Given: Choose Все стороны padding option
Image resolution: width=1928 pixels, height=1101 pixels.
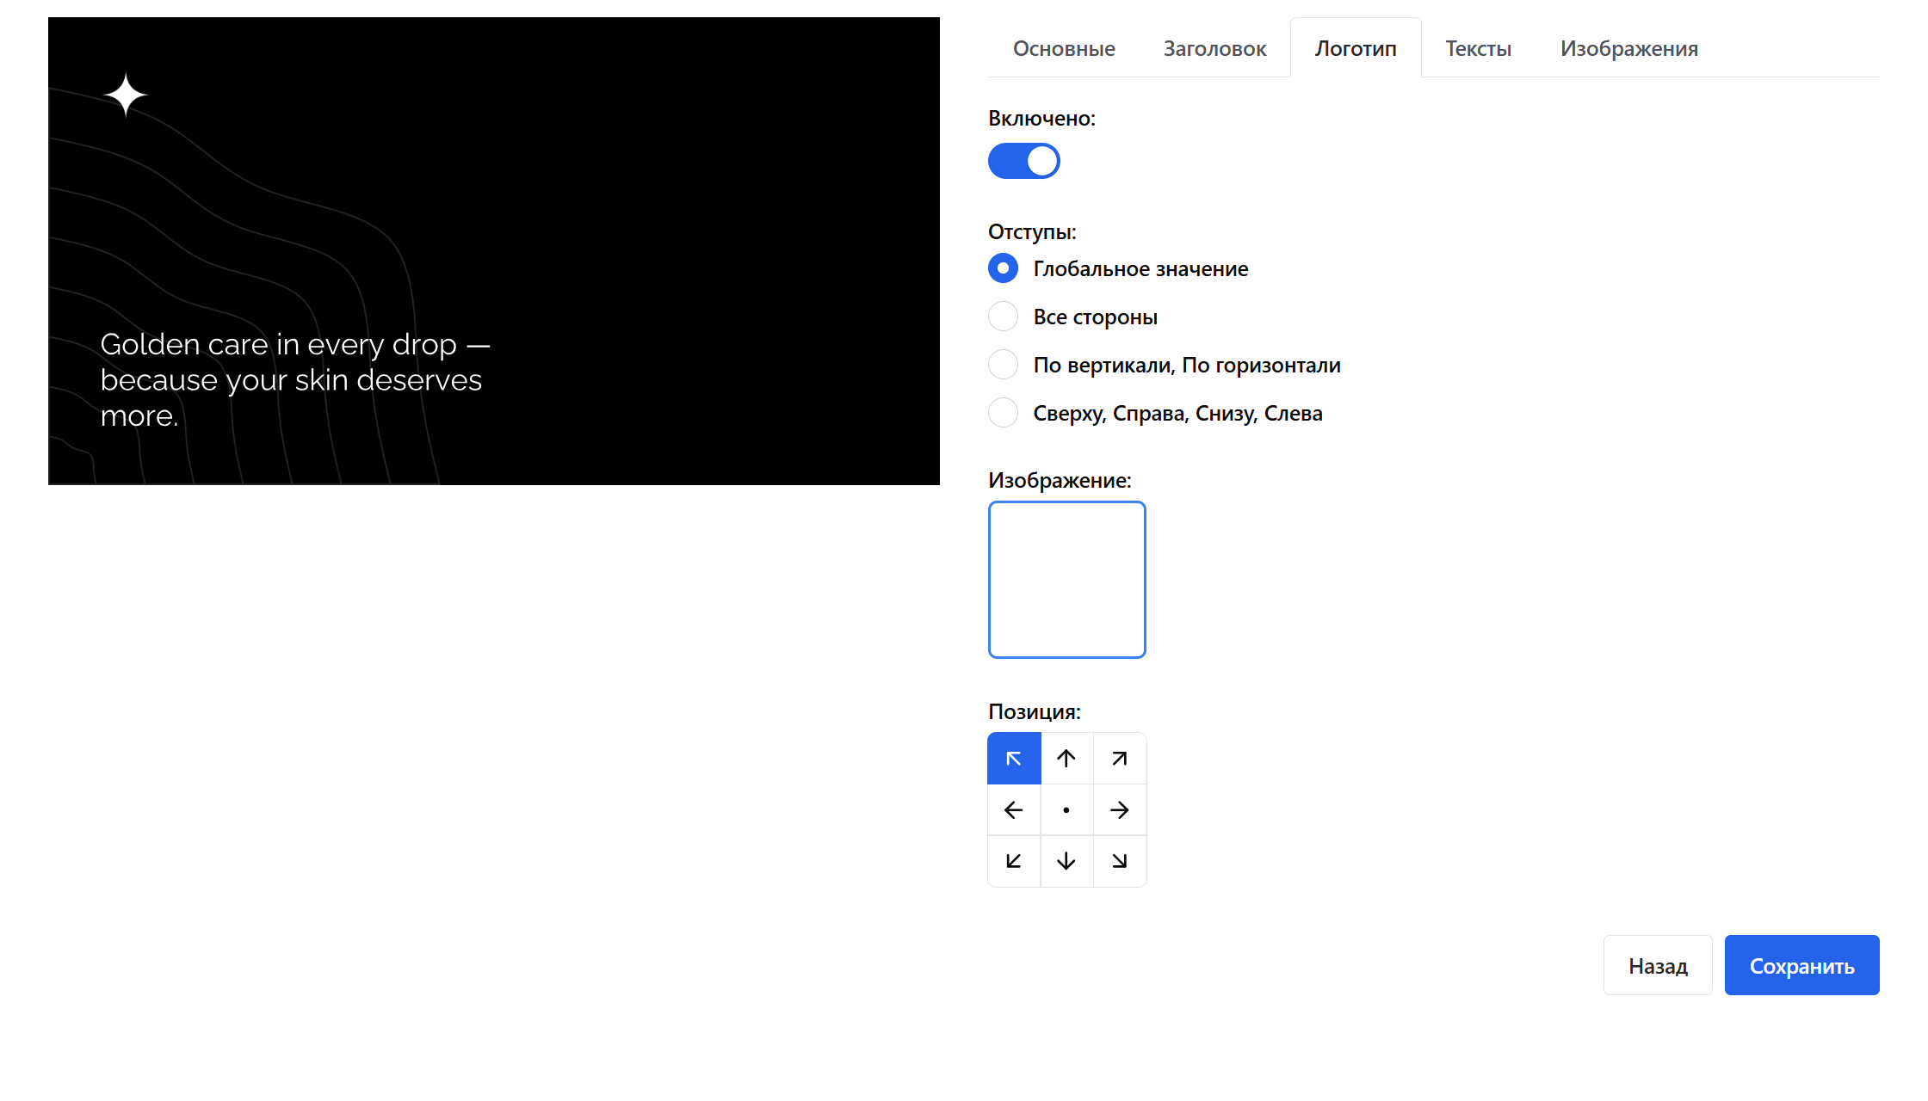Looking at the screenshot, I should tap(1004, 317).
